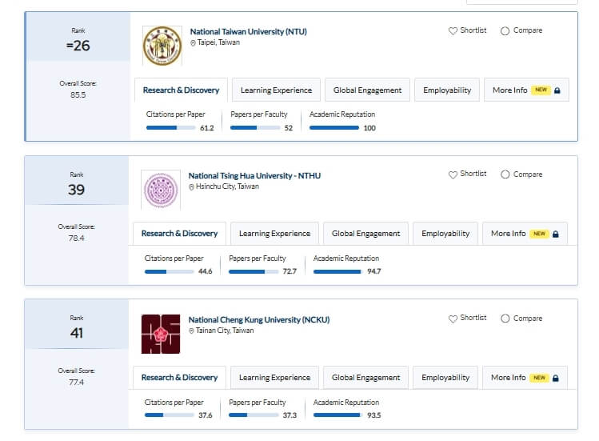Click the =26 rank value
Viewport: 599px width, 441px height.
point(78,46)
